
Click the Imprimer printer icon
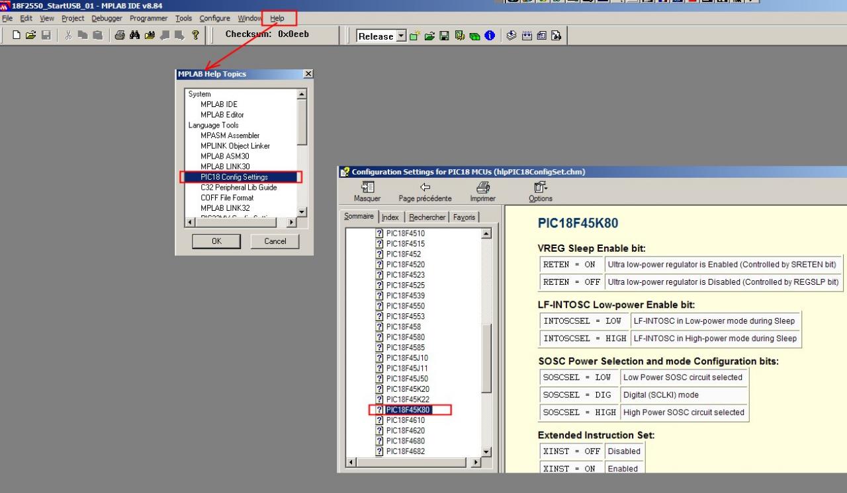point(483,187)
